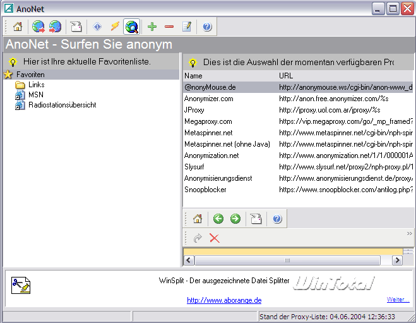Screen dimensions: 416x323
Task: Click the home icon in the browser toolbar
Action: click(x=198, y=219)
